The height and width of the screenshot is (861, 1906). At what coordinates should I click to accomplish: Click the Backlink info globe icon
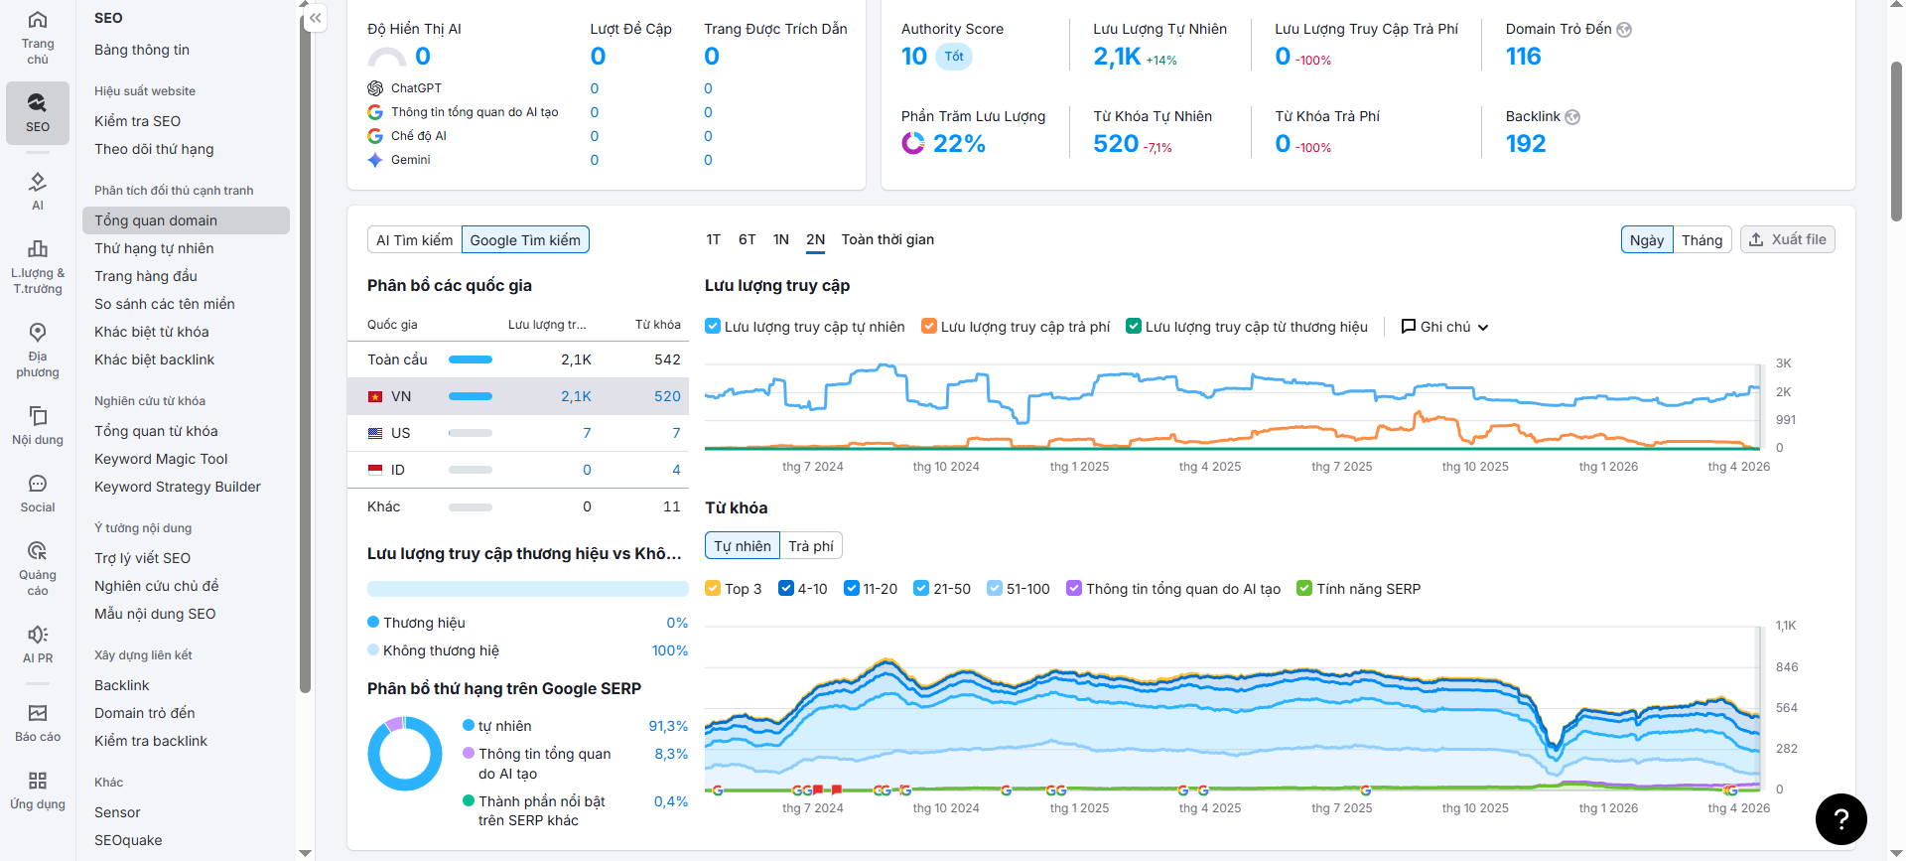click(x=1572, y=117)
